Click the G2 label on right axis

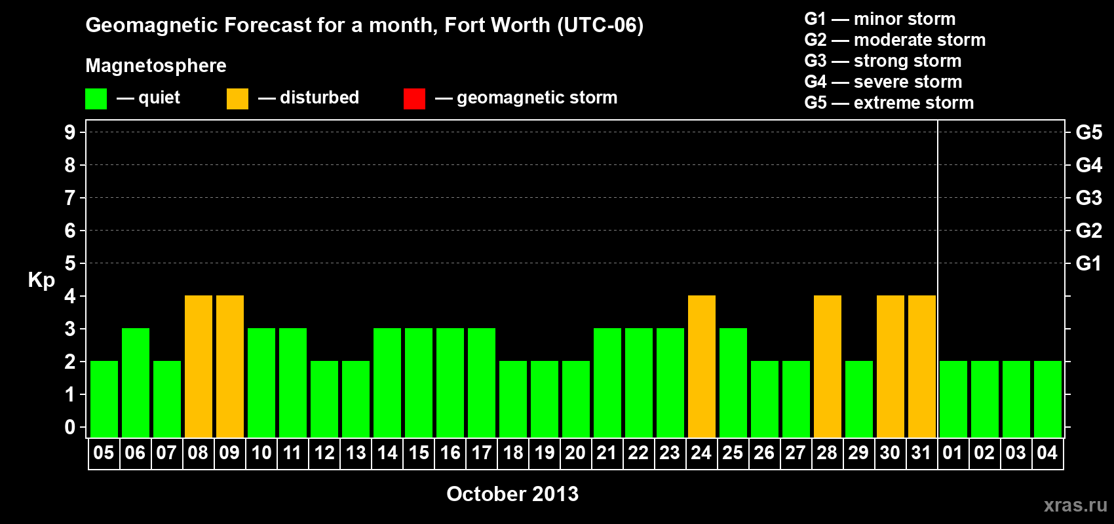coord(1089,231)
